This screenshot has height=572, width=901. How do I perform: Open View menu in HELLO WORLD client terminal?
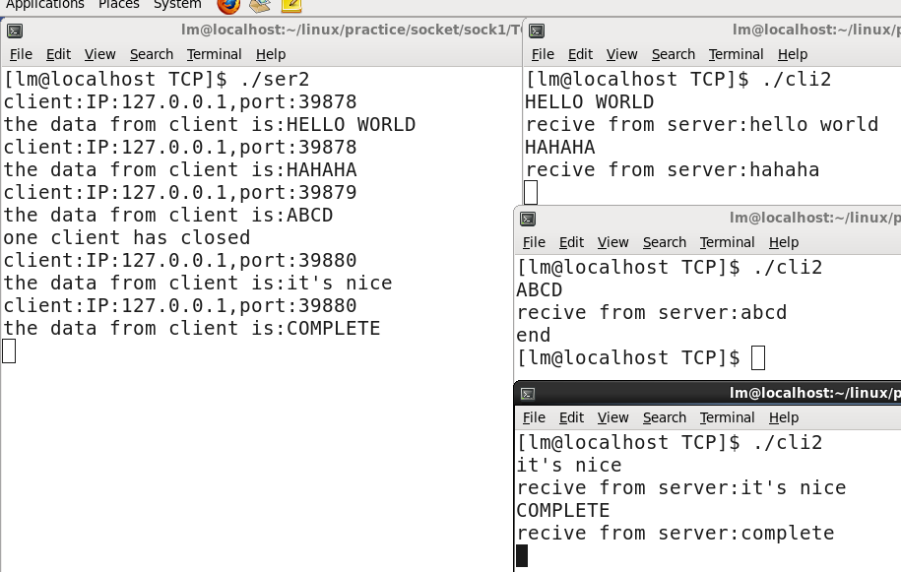[621, 54]
